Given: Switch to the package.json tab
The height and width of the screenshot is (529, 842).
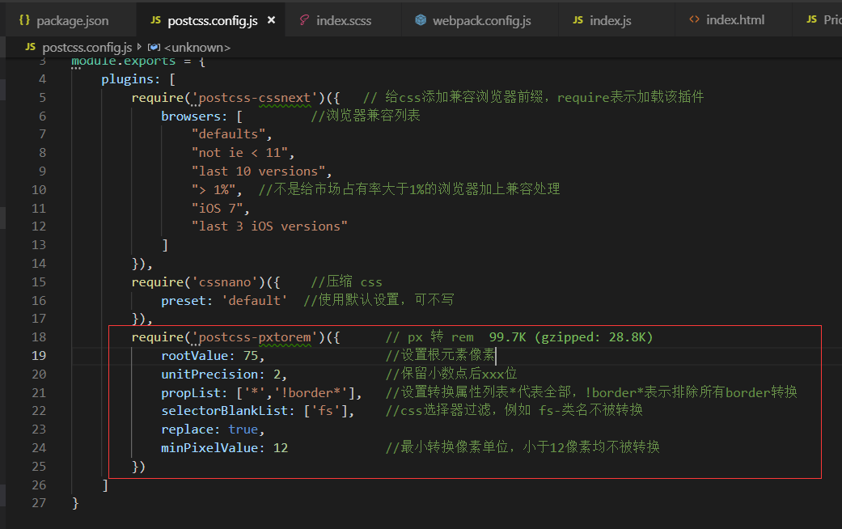Looking at the screenshot, I should [72, 20].
